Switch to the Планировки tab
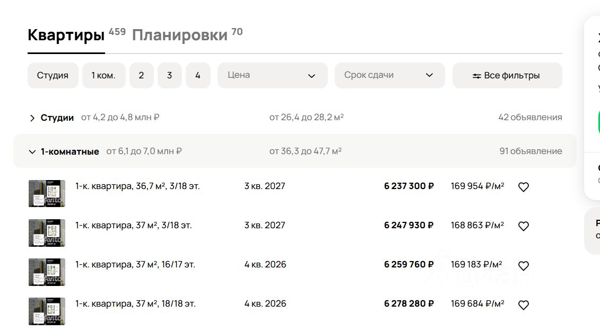Screen dimensions: 600x331 pyautogui.click(x=180, y=35)
